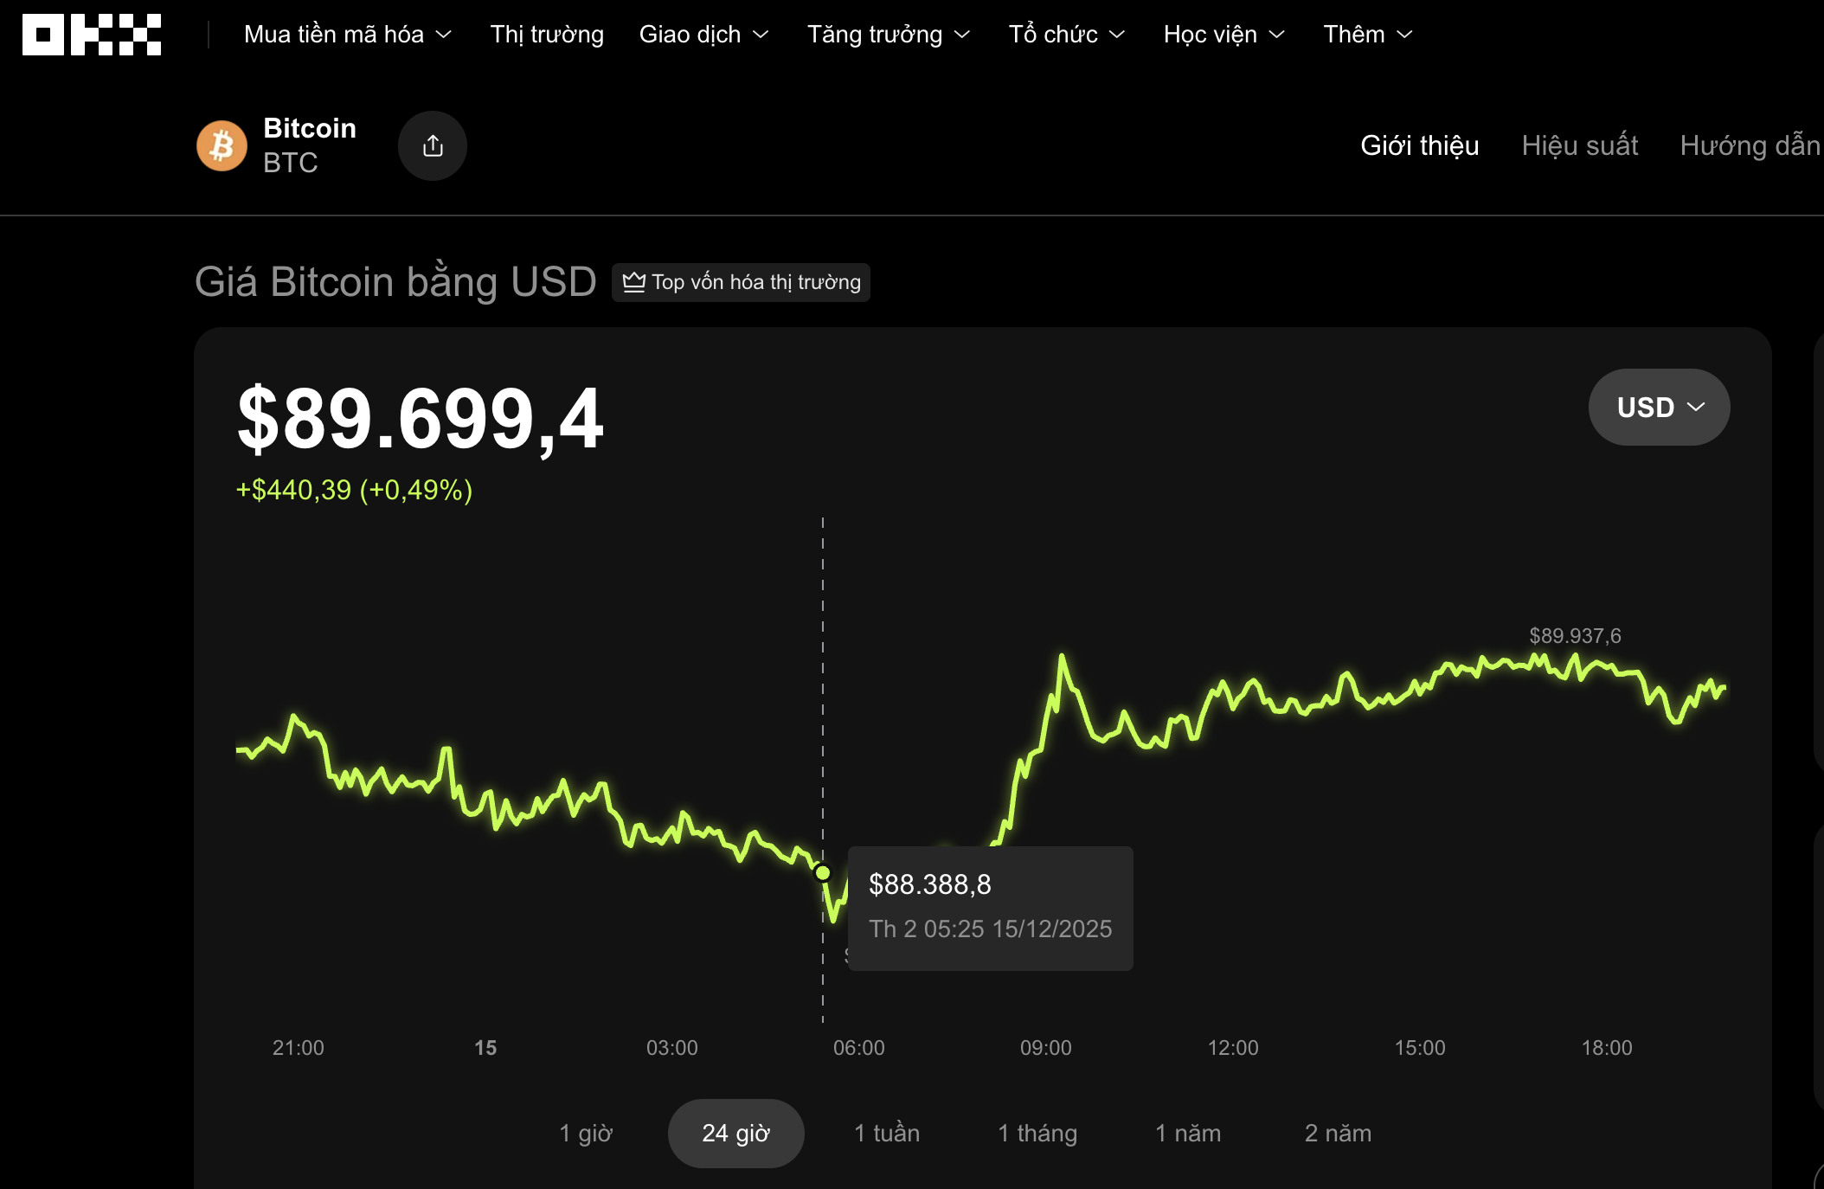Select the 1 tháng chart period
This screenshot has height=1189, width=1824.
pos(1037,1133)
